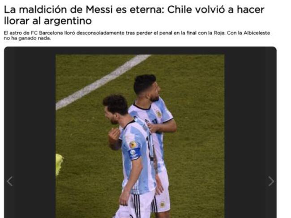Click the yellow object at the photo's left edge
Image resolution: width=291 pixels, height=218 pixels.
[59, 164]
